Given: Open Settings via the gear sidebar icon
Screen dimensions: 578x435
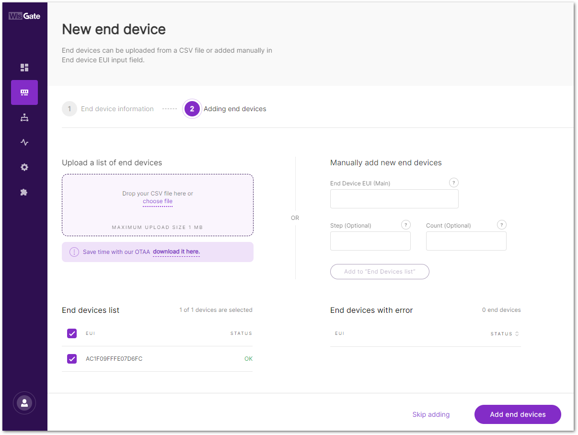Looking at the screenshot, I should pyautogui.click(x=24, y=167).
